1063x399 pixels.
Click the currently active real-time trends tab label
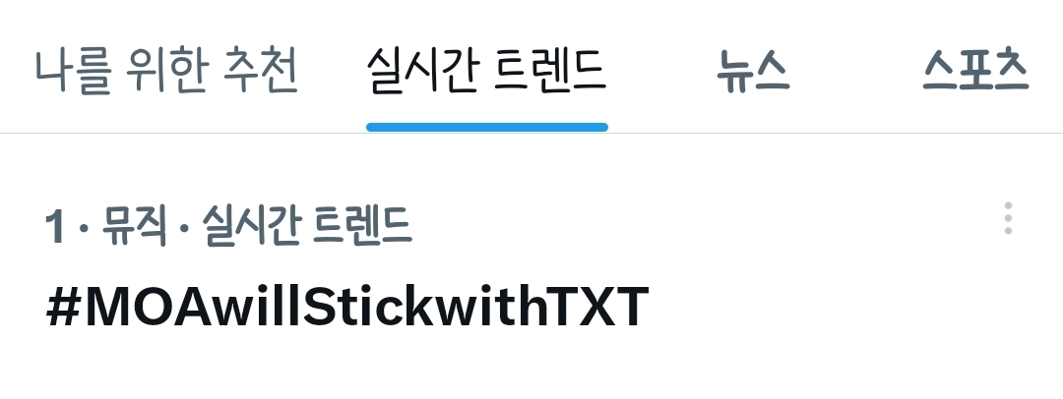pyautogui.click(x=486, y=71)
